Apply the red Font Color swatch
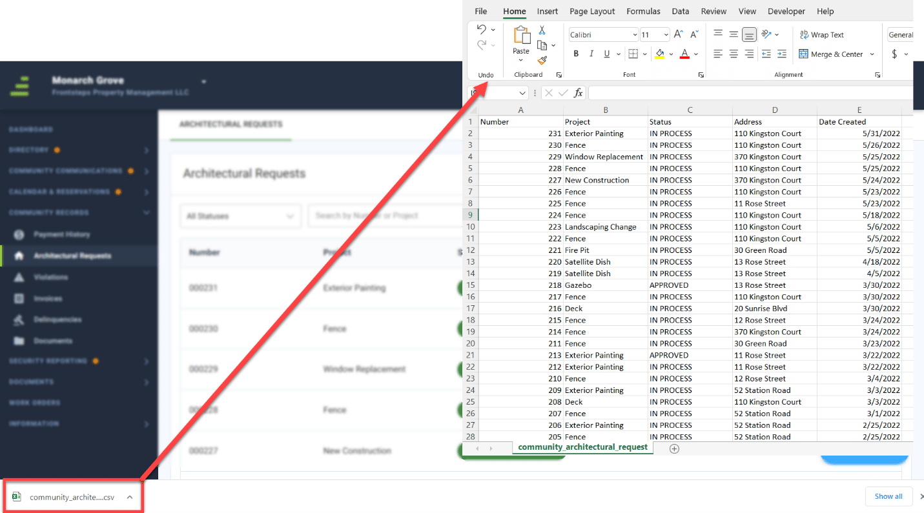Viewport: 924px width, 513px height. point(685,54)
